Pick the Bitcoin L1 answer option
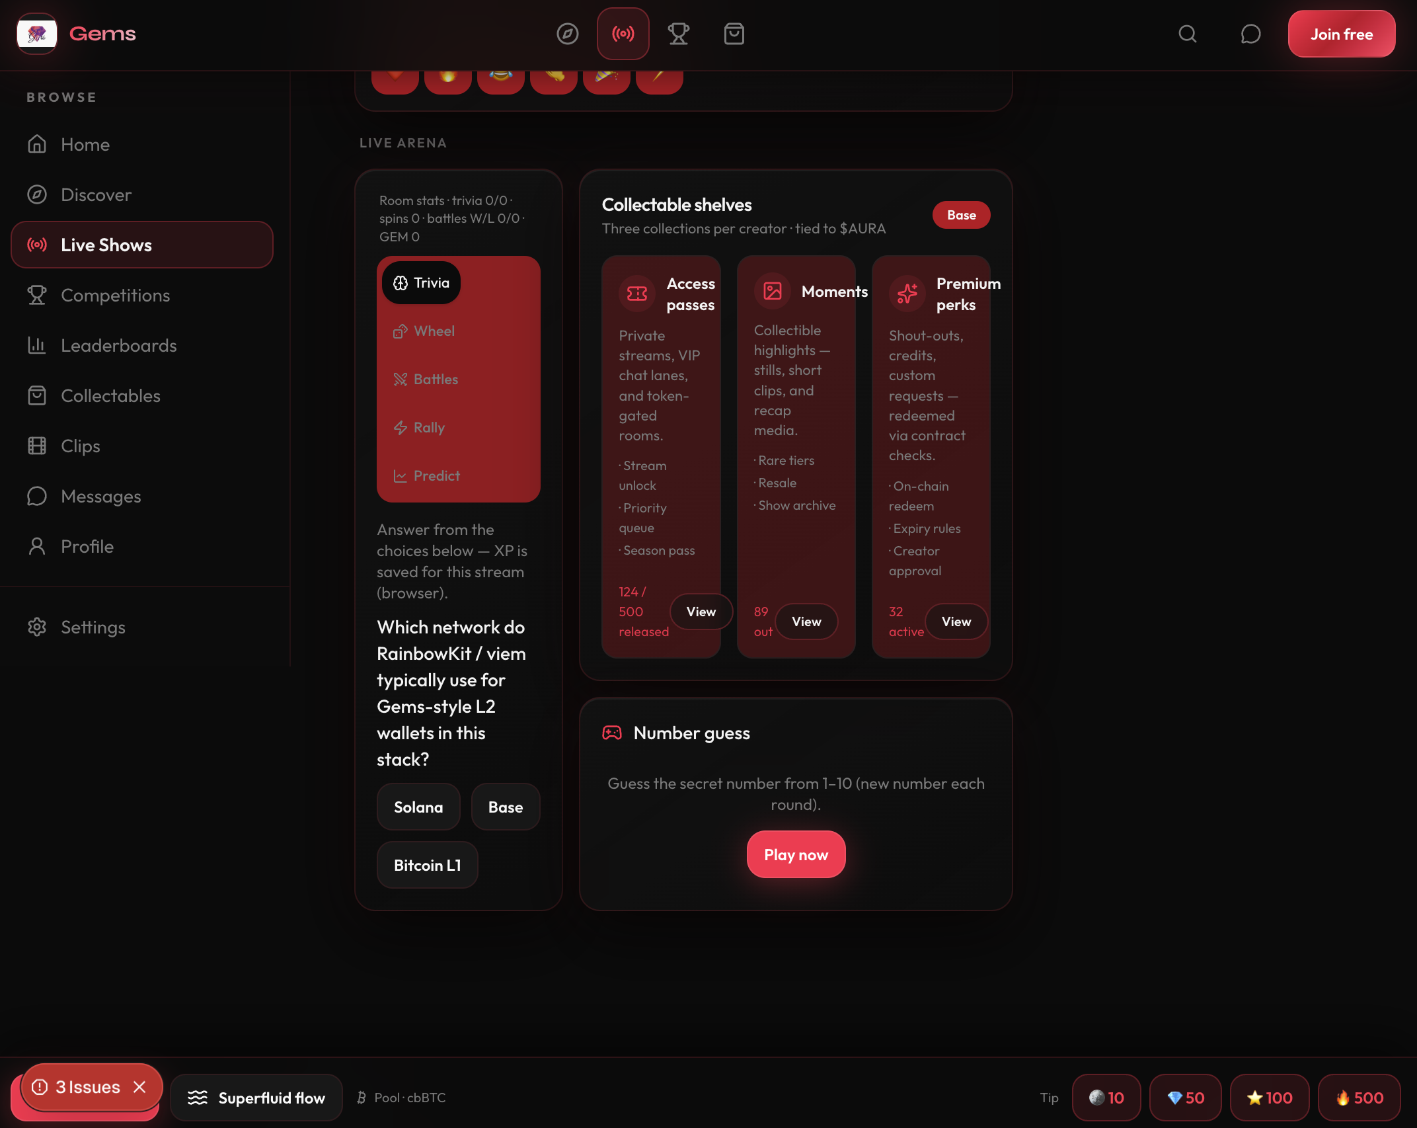The height and width of the screenshot is (1128, 1417). 427,865
